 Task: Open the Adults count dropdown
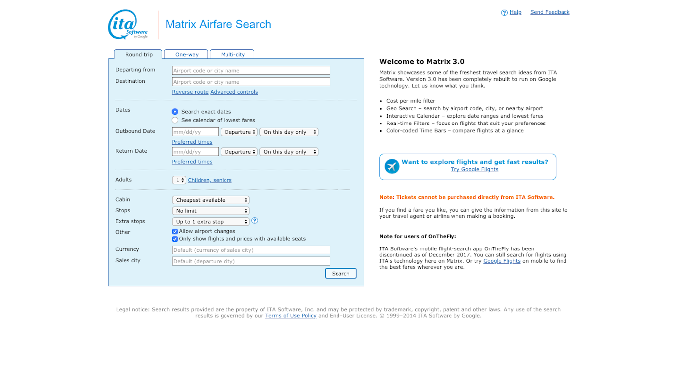[x=179, y=180]
